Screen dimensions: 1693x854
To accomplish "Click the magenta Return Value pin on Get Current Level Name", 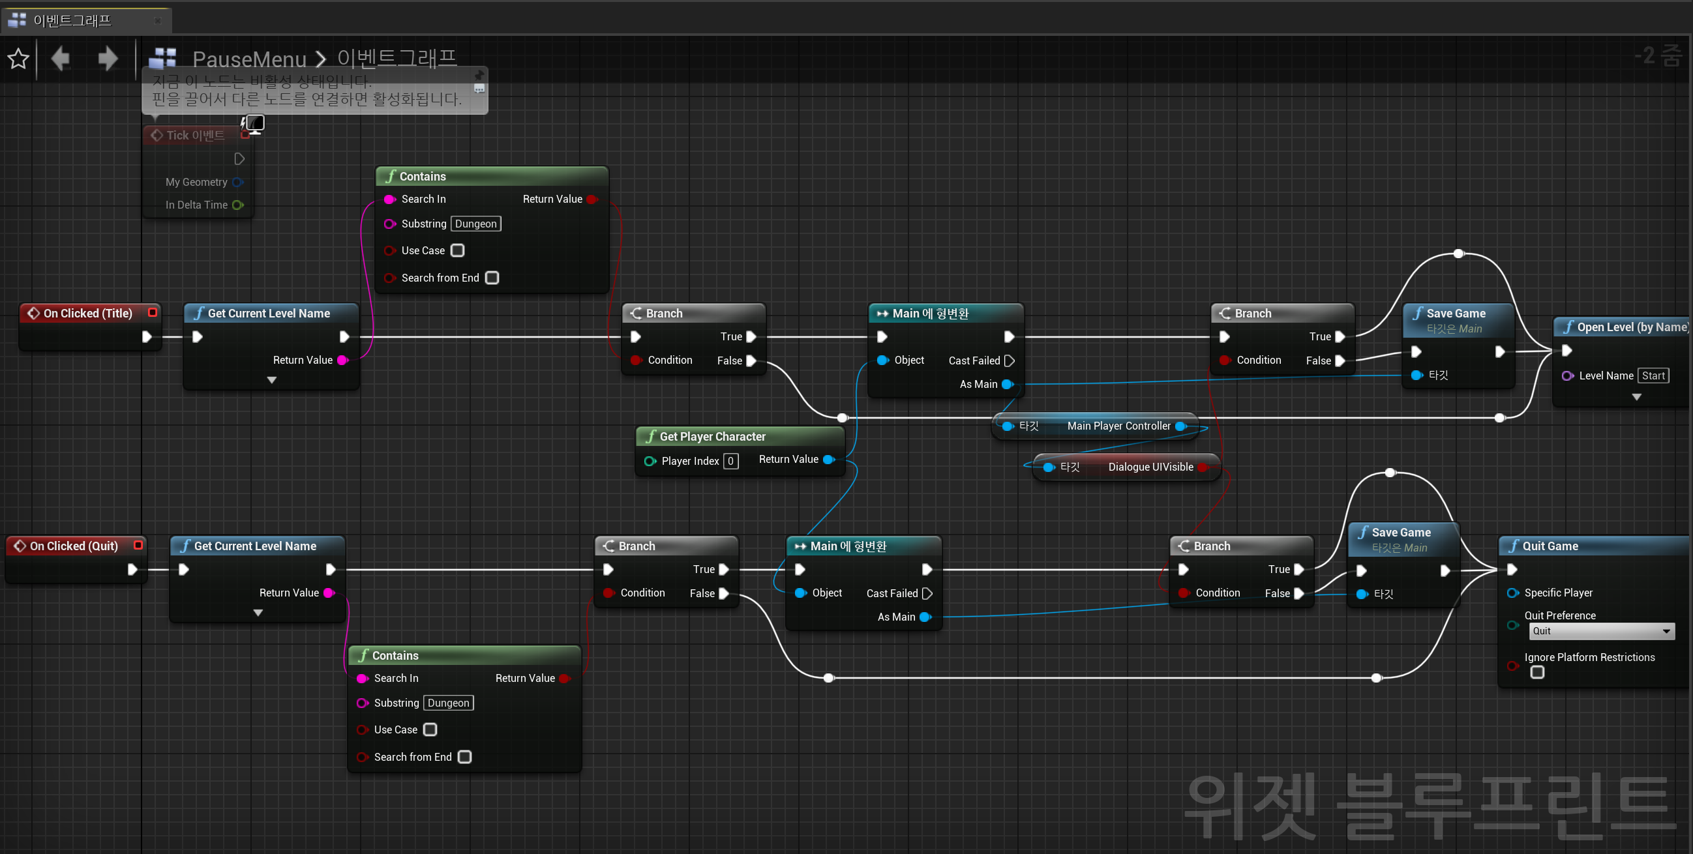I will click(x=341, y=359).
